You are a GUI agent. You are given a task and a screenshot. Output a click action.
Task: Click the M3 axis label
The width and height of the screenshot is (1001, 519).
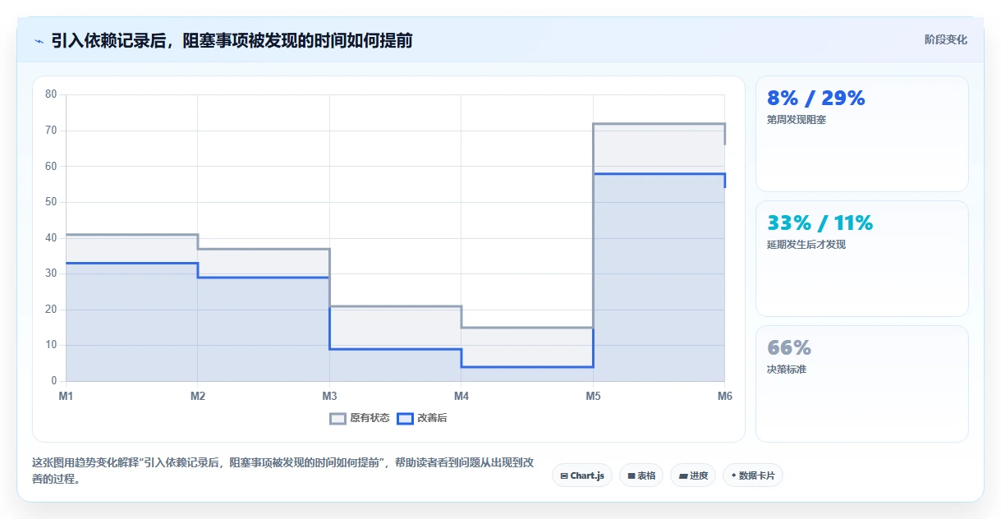coord(329,396)
